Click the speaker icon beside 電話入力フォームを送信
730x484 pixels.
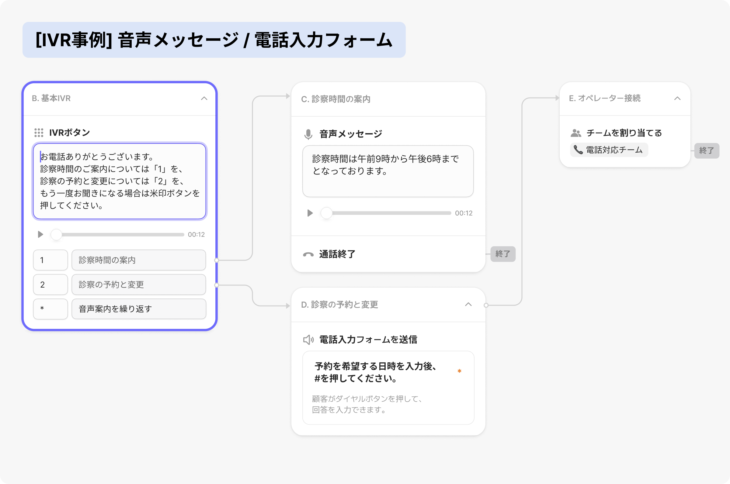pos(308,340)
